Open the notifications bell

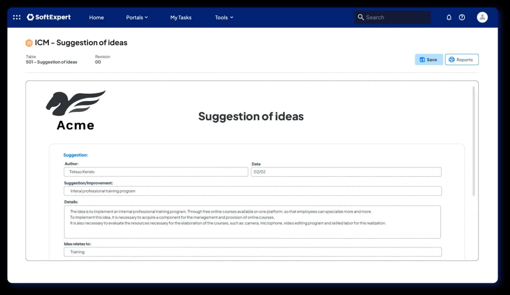pos(449,17)
